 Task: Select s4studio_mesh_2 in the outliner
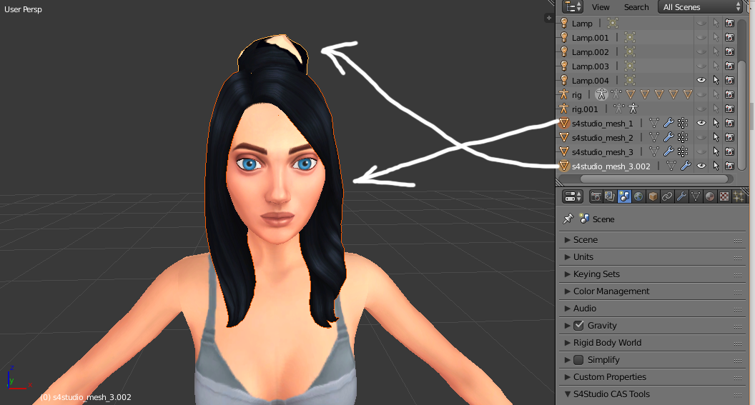click(x=603, y=138)
